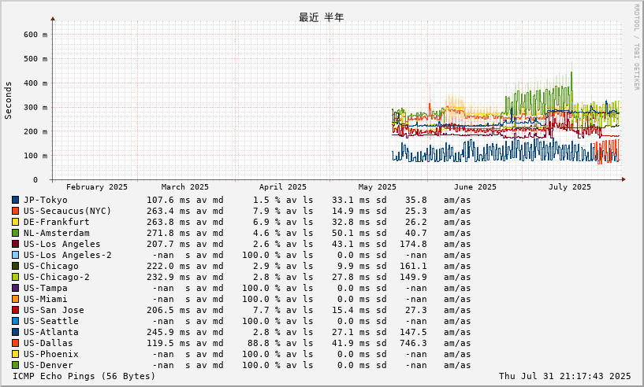
Task: Select the US-Seattle legend label
Action: (50, 321)
